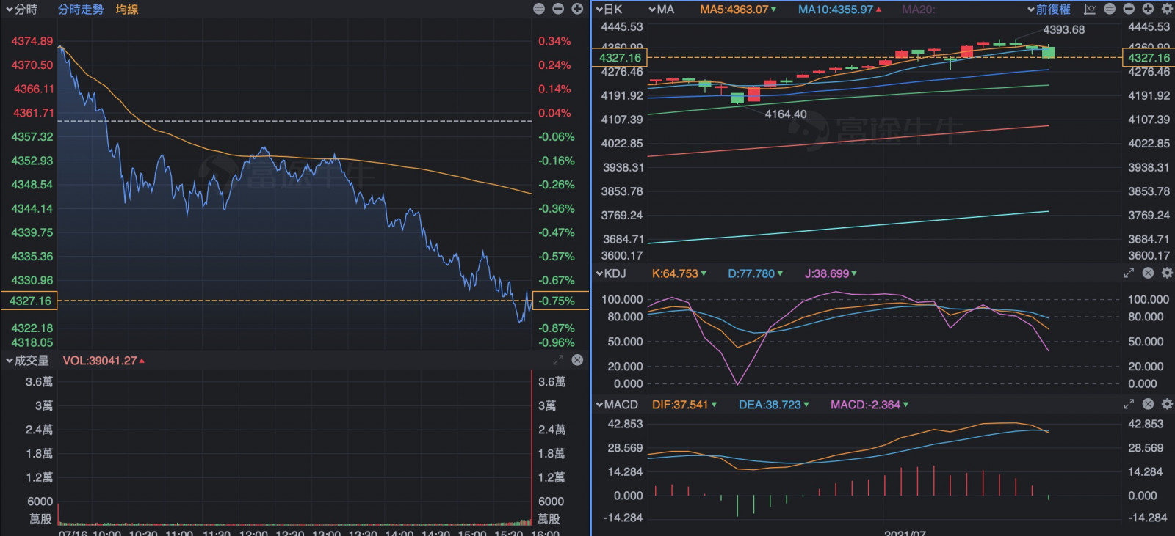1175x536 pixels.
Task: Toggle the 分時走勢 price line legend
Action: [81, 10]
